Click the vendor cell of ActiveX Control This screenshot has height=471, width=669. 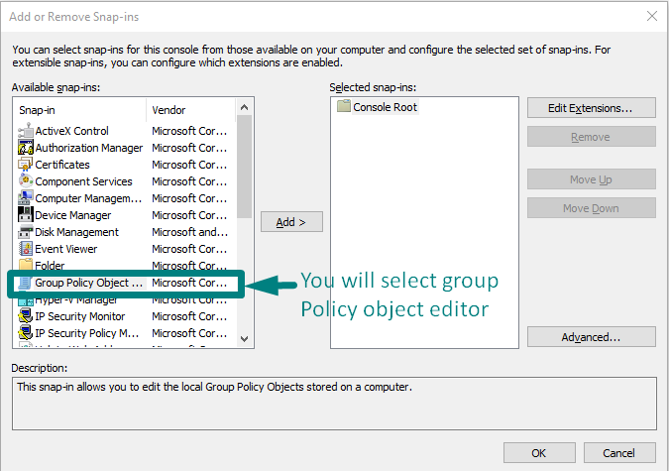point(189,131)
